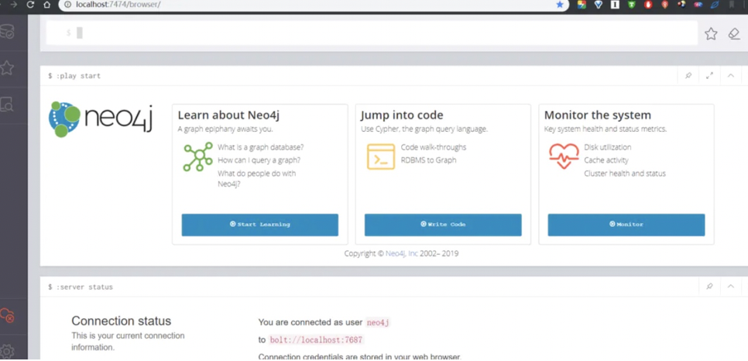Image resolution: width=748 pixels, height=361 pixels.
Task: Focus the Cypher command editor input
Action: (372, 33)
